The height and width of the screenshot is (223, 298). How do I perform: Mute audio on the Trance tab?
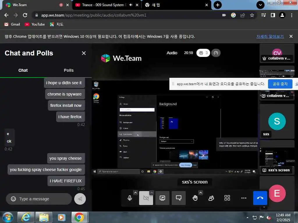131,5
